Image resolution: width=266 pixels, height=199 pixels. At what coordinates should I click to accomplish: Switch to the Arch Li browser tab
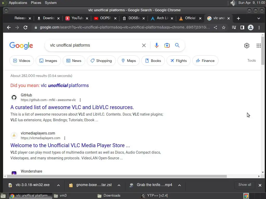click(160, 18)
